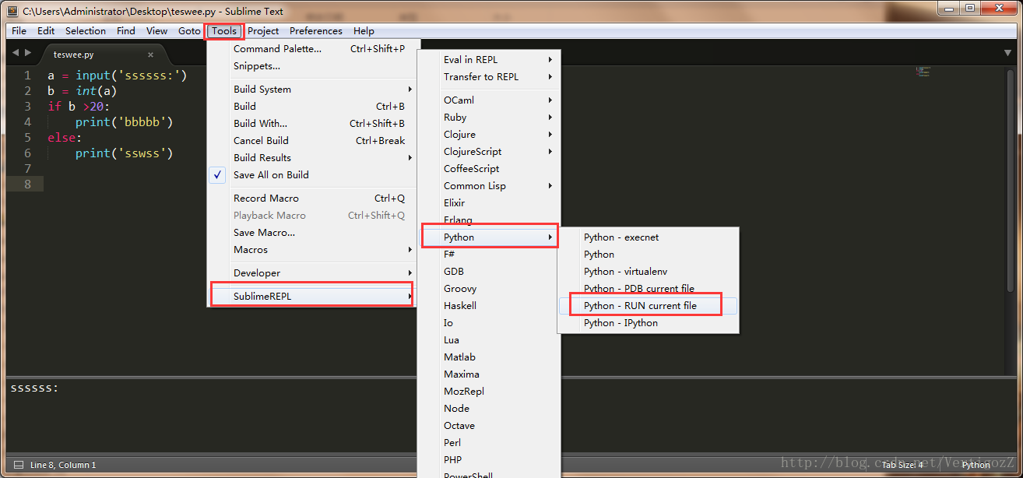Choose Python - execnet
This screenshot has width=1023, height=478.
click(649, 237)
